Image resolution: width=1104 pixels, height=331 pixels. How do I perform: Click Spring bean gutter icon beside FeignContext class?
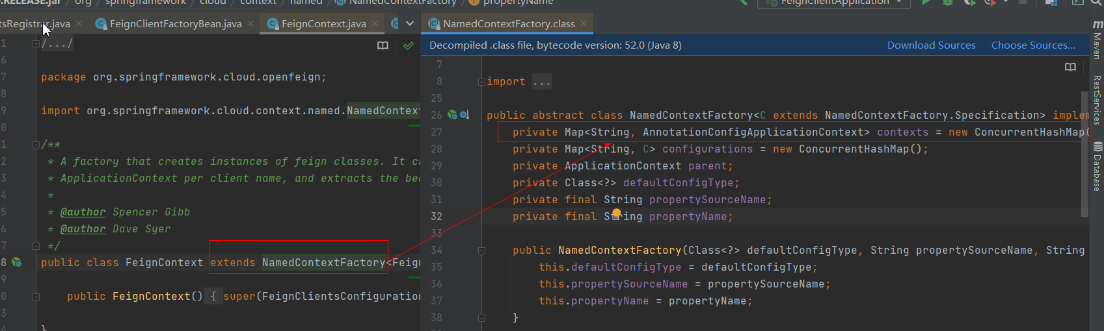[x=17, y=262]
